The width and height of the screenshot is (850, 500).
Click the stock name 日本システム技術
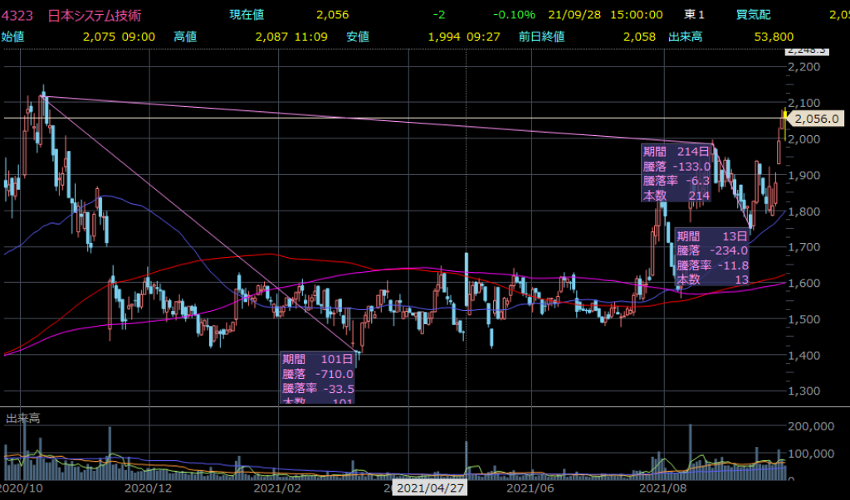point(83,15)
